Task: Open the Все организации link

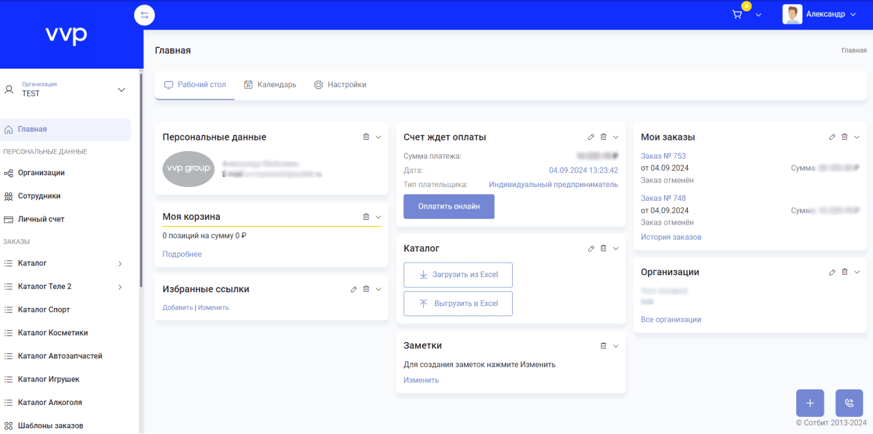Action: coord(671,320)
